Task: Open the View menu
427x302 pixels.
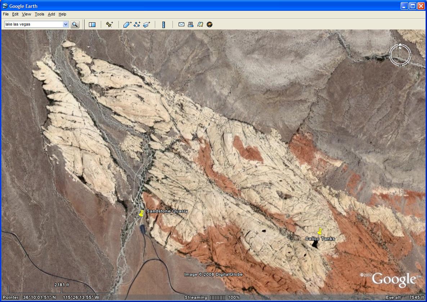Action: tap(26, 14)
